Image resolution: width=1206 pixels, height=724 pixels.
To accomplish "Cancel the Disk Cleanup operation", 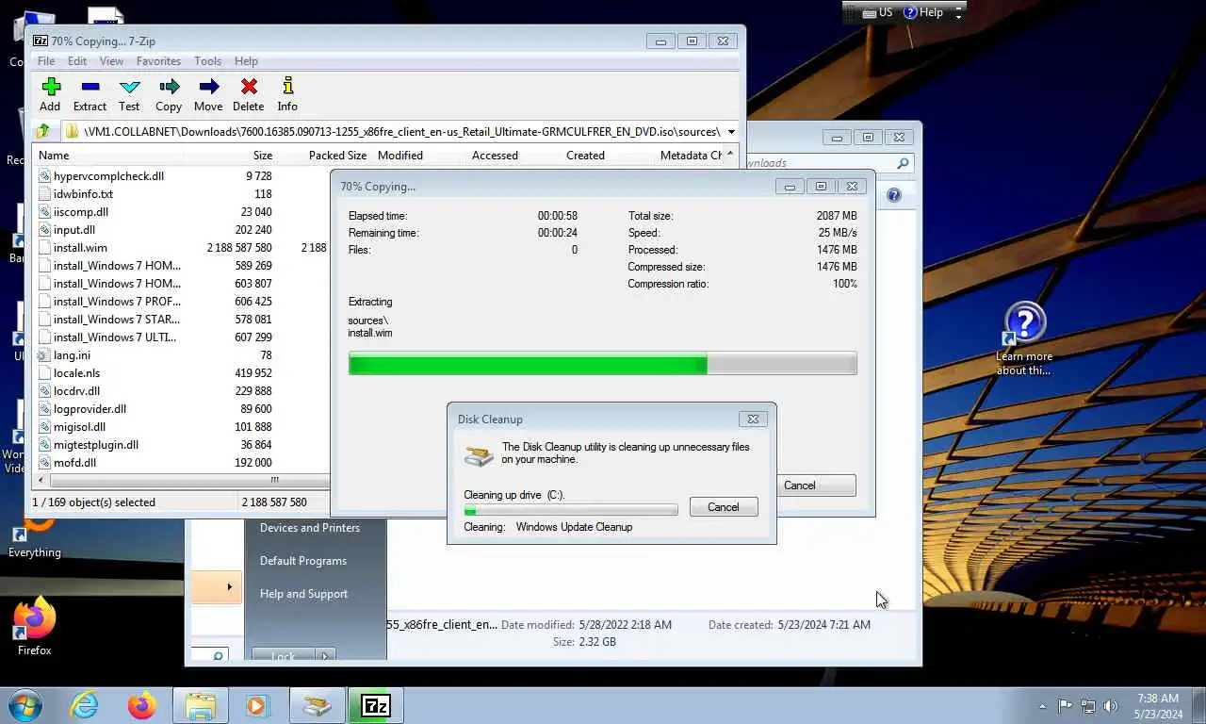I will click(x=724, y=507).
